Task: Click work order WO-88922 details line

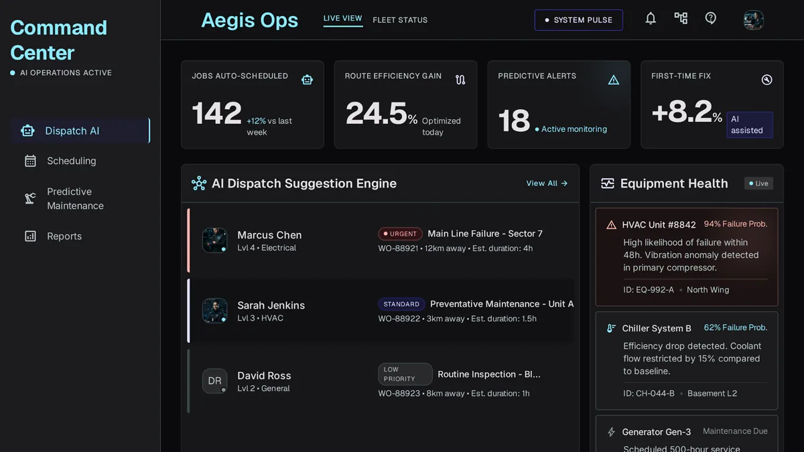Action: [458, 319]
